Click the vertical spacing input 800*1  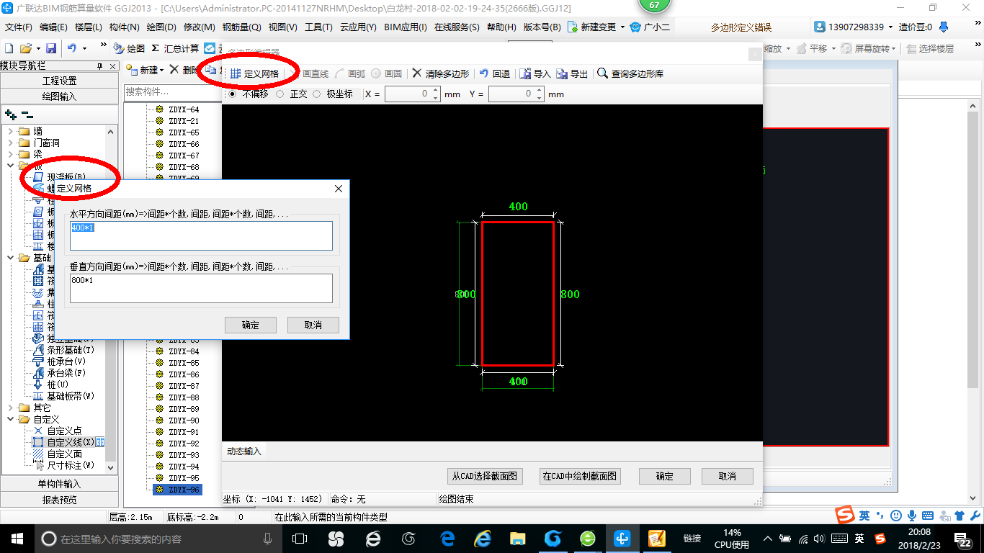[x=201, y=288]
